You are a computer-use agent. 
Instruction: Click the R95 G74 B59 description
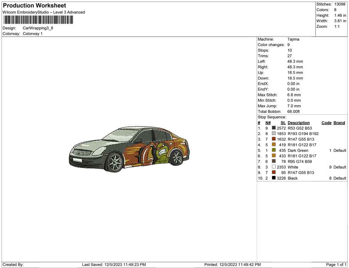click(300, 161)
